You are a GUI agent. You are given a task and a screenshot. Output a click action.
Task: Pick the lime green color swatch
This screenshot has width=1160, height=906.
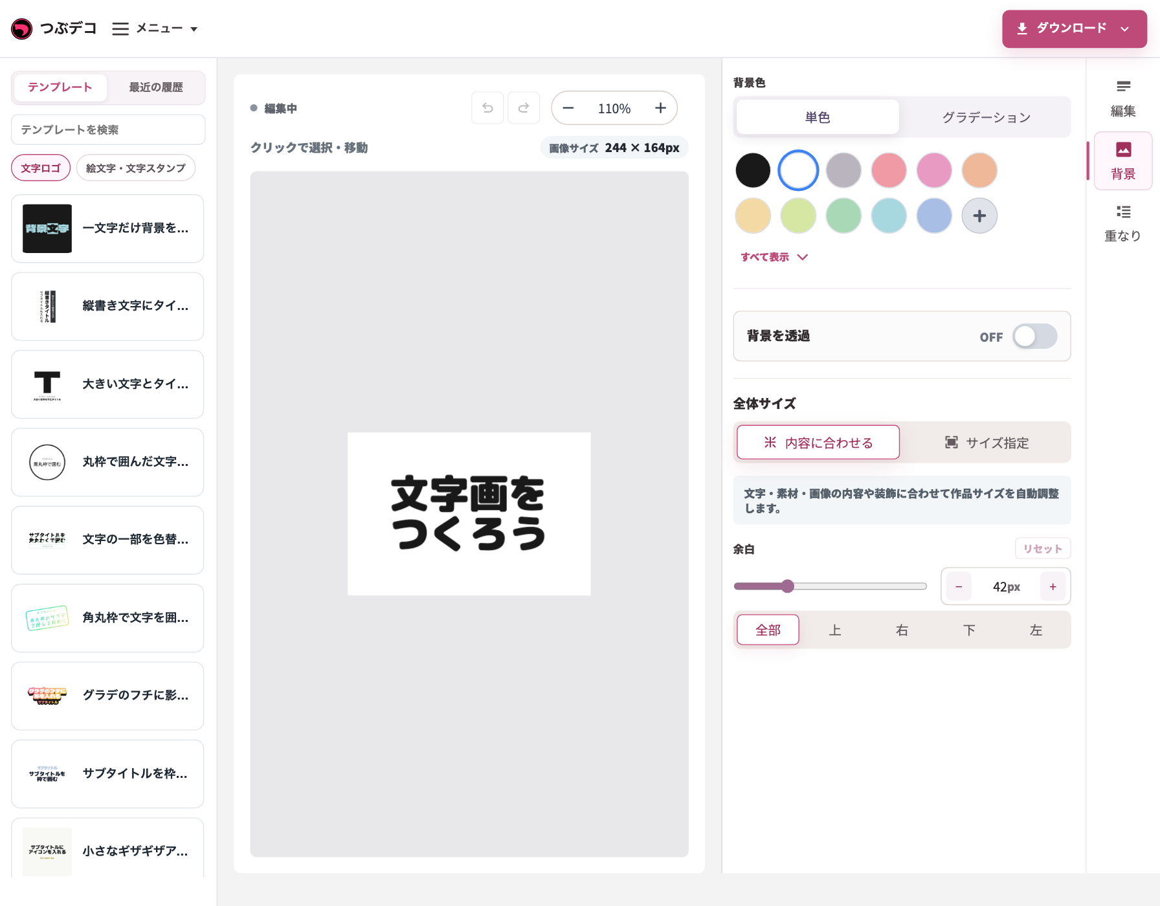click(x=798, y=215)
